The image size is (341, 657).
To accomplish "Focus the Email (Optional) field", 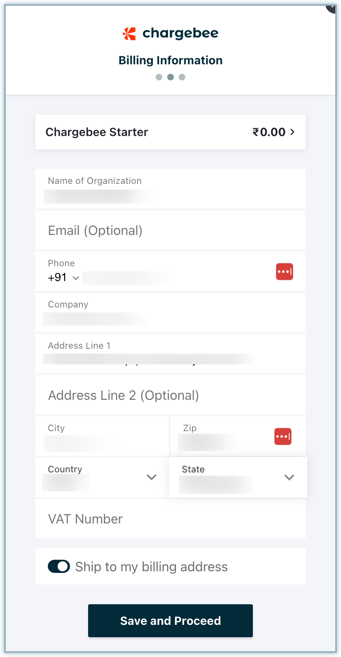I will (170, 230).
